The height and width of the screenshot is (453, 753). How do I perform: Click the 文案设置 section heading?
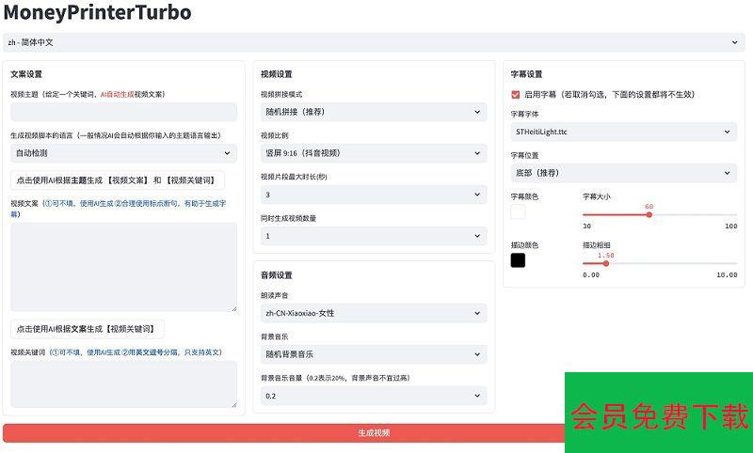point(26,74)
